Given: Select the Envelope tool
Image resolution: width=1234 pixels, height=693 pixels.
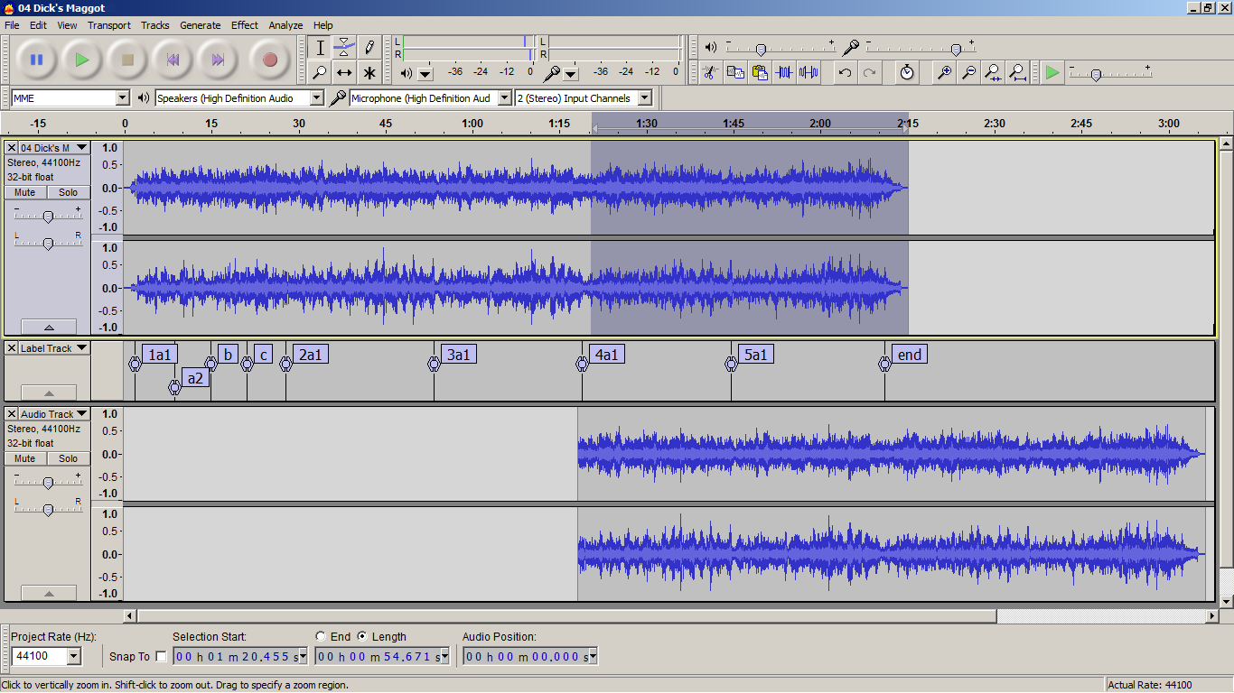Looking at the screenshot, I should pos(344,48).
